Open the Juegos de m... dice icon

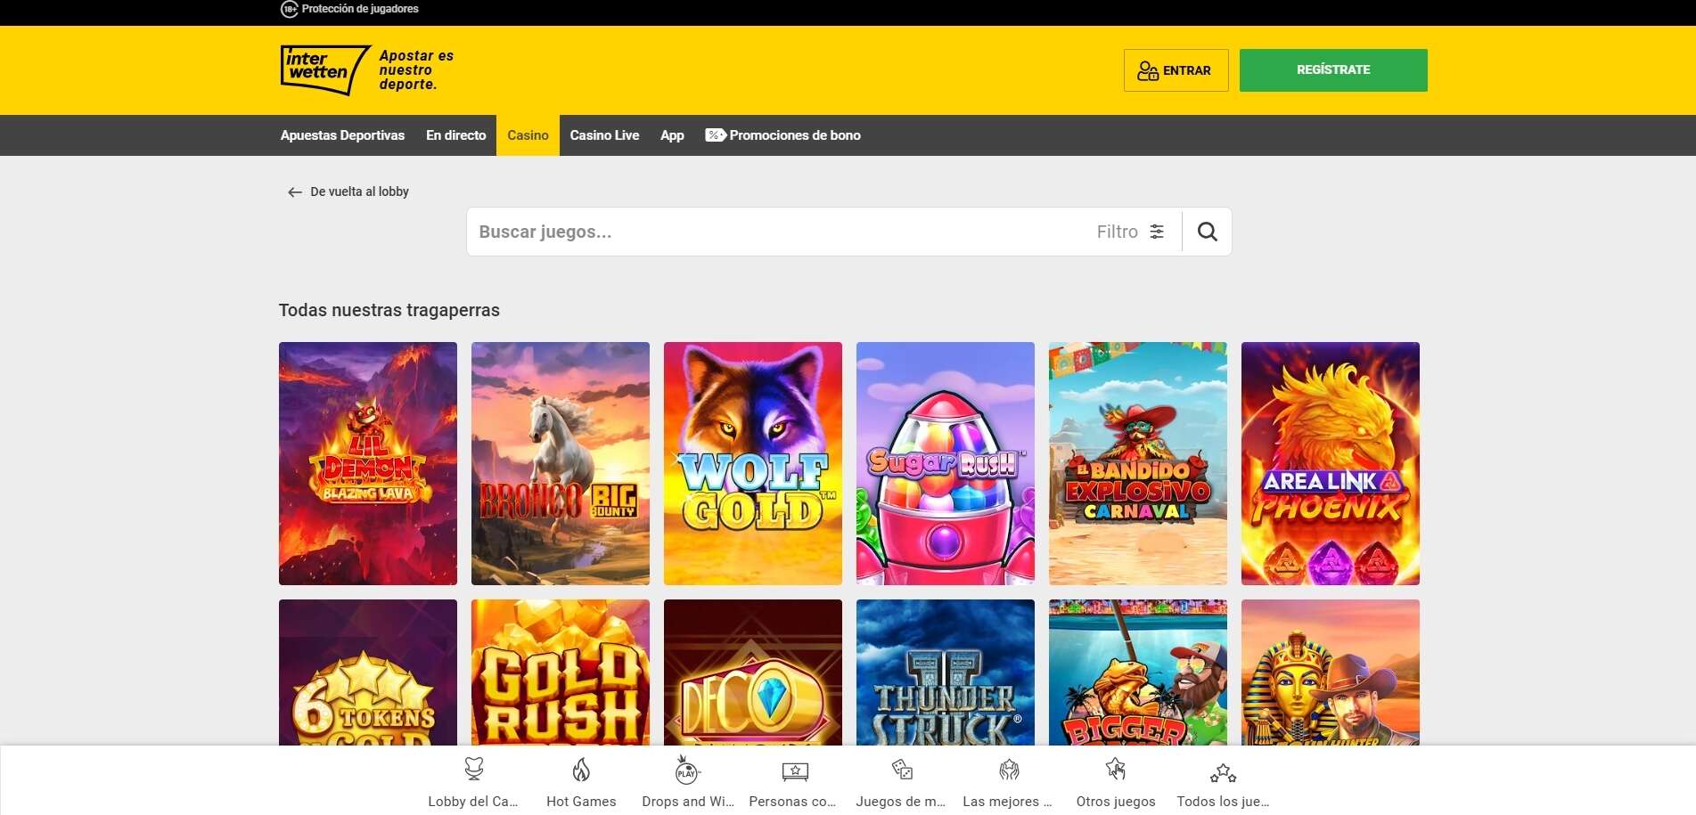(902, 769)
